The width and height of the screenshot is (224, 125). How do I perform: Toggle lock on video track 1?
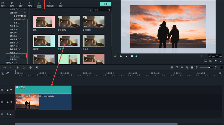8,102
